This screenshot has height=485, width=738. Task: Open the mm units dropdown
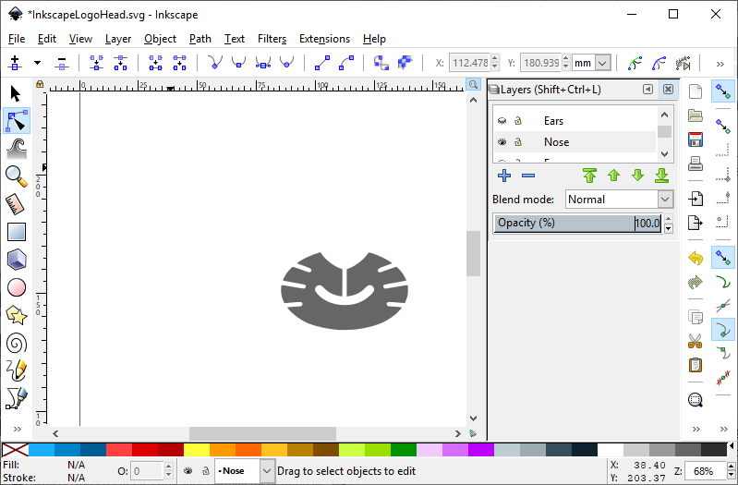[x=603, y=63]
